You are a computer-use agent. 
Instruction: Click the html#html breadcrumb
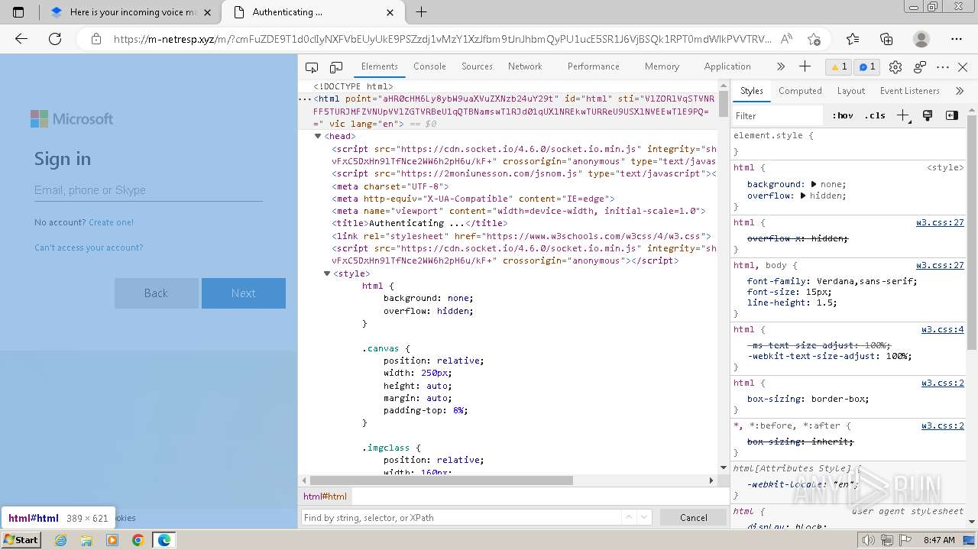pyautogui.click(x=325, y=496)
